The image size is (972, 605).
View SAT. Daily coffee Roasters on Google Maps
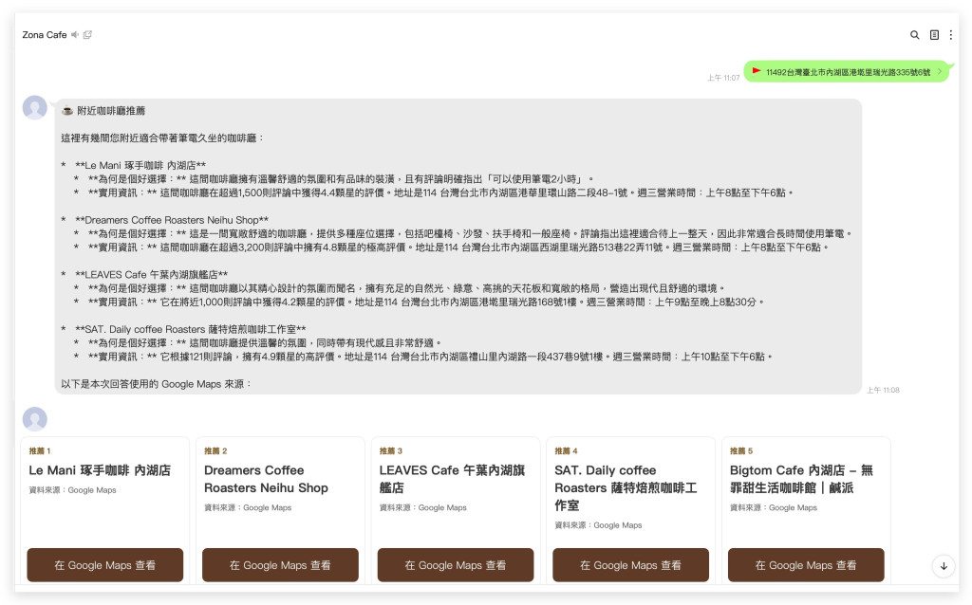[630, 565]
